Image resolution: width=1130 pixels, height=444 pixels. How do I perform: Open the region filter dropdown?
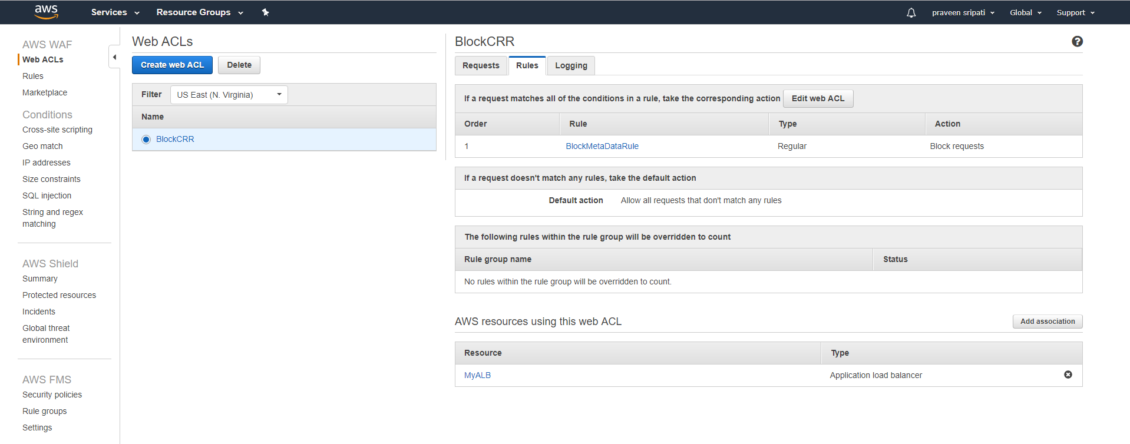click(229, 95)
